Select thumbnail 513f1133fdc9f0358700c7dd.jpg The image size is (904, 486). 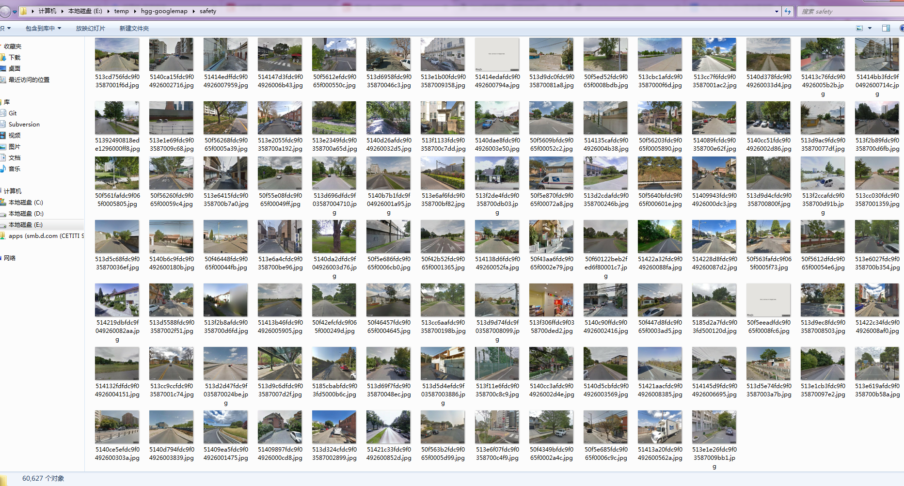pyautogui.click(x=443, y=118)
